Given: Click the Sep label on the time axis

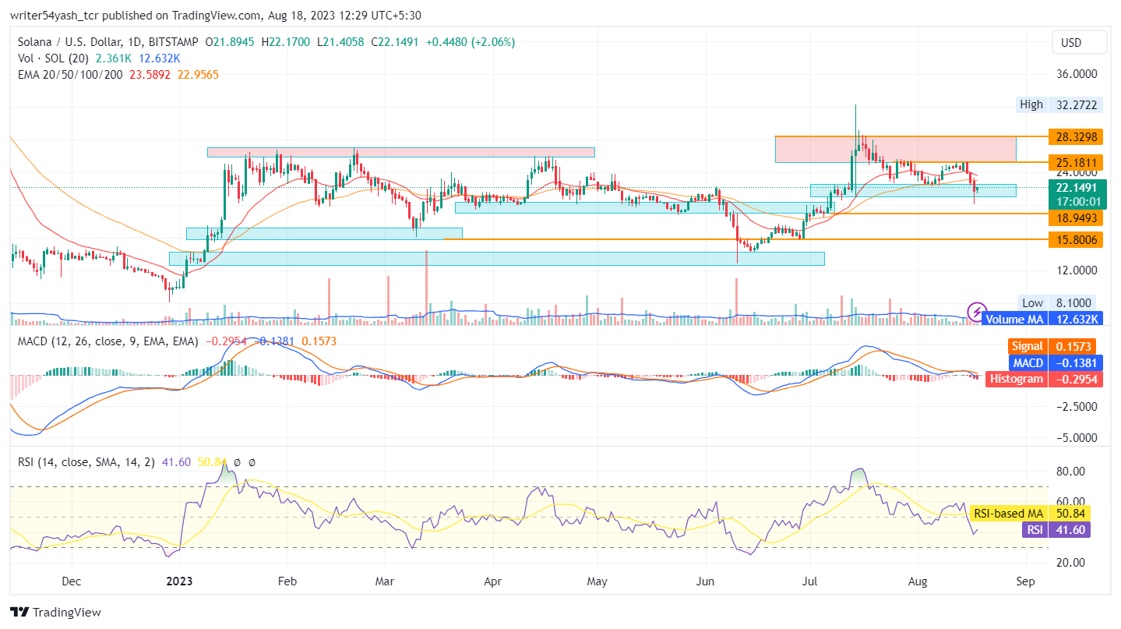Looking at the screenshot, I should click(x=1026, y=581).
